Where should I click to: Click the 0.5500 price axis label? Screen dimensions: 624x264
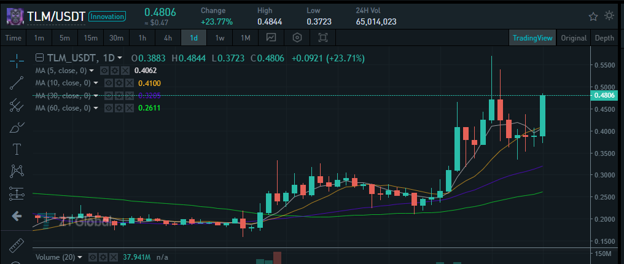pyautogui.click(x=603, y=65)
